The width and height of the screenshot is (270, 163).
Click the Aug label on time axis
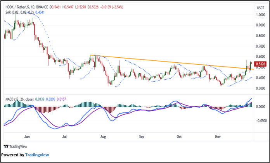point(103,137)
